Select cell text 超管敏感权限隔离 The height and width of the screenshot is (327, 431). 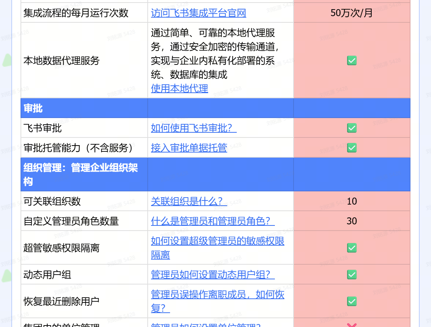coord(62,248)
